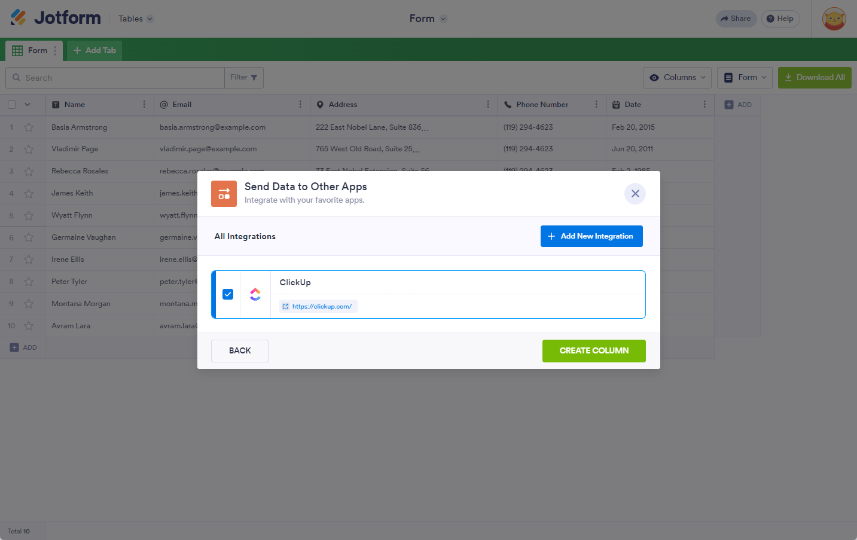Select address 765 West Old Road cell
857x540 pixels.
click(404, 150)
